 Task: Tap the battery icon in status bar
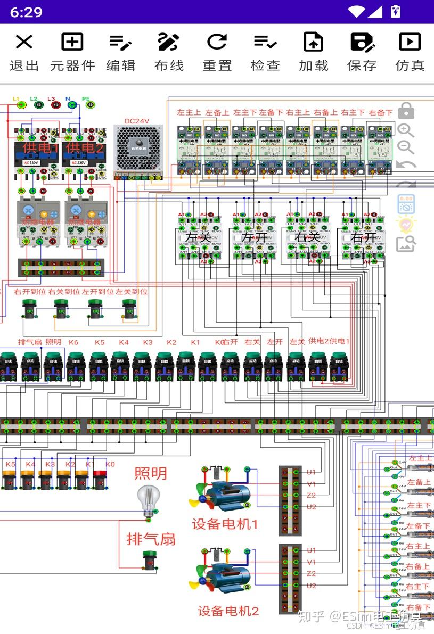pos(396,11)
